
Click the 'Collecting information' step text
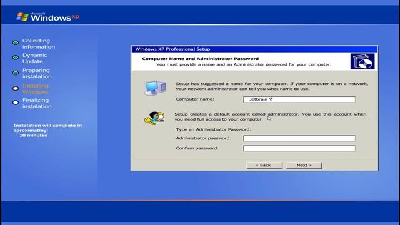point(39,44)
